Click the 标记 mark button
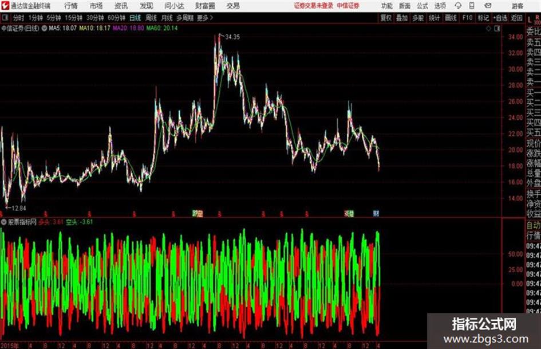The image size is (541, 349). point(483,18)
